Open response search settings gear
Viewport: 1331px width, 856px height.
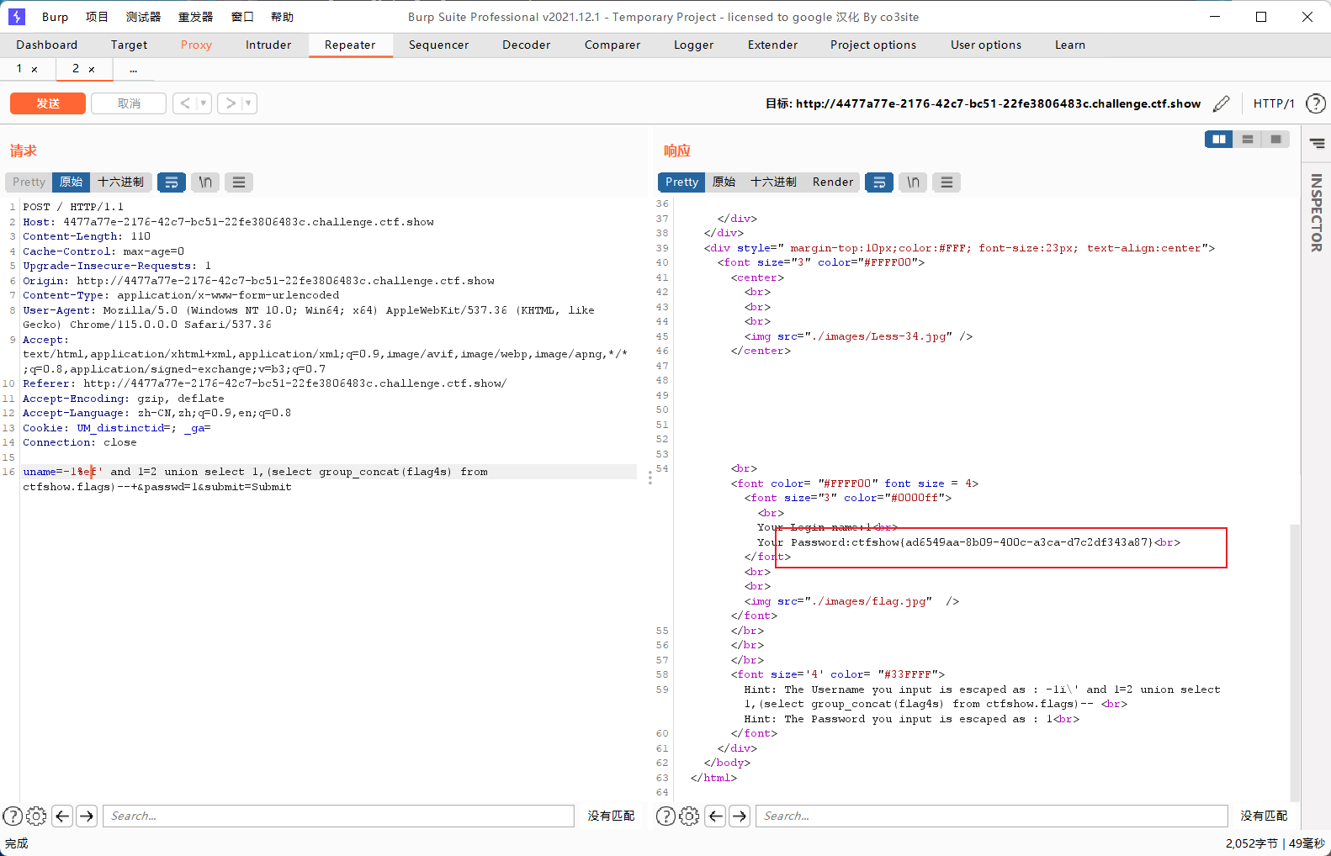[689, 816]
